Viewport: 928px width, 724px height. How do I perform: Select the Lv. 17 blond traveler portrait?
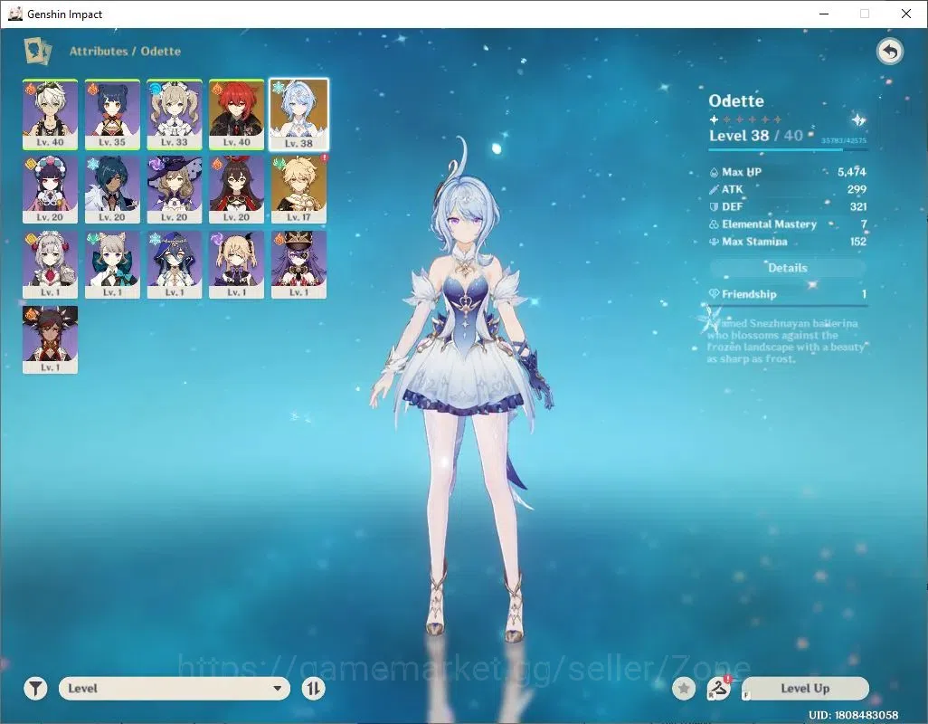click(298, 189)
